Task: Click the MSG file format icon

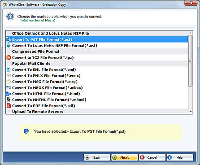Action: tap(9, 82)
